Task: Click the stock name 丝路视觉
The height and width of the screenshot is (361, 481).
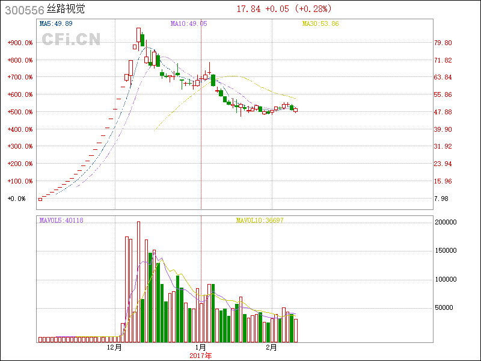Action: (x=66, y=10)
